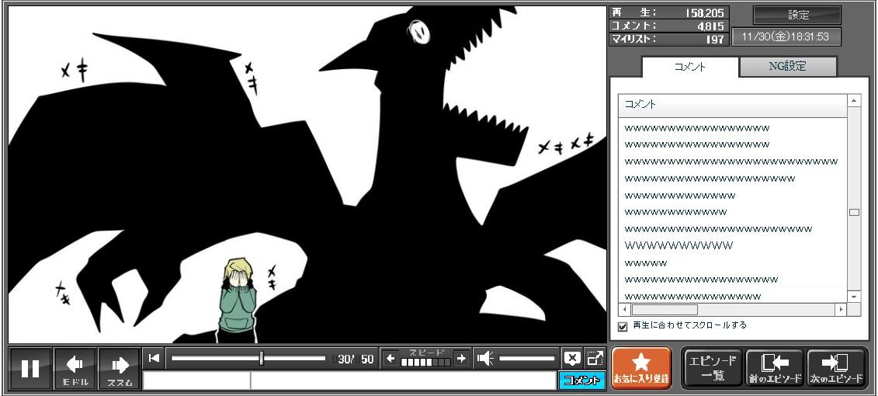The image size is (878, 396).
Task: Toggle the 再生に合わせてスクロールする checkbox
Action: coord(623,326)
